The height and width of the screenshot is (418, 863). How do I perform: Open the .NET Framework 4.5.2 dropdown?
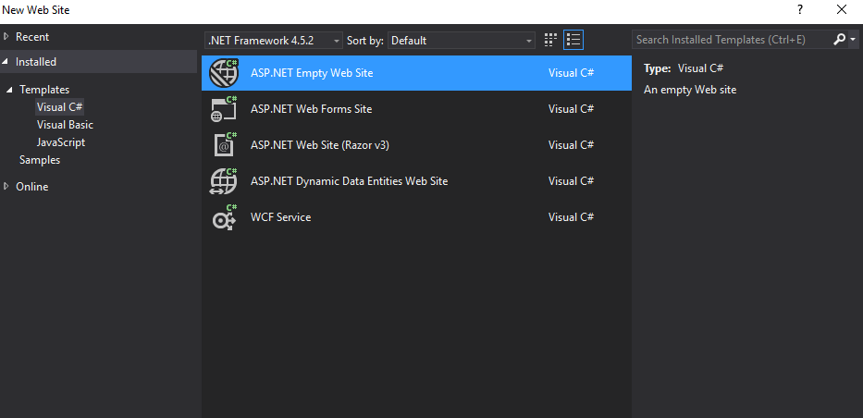point(273,41)
